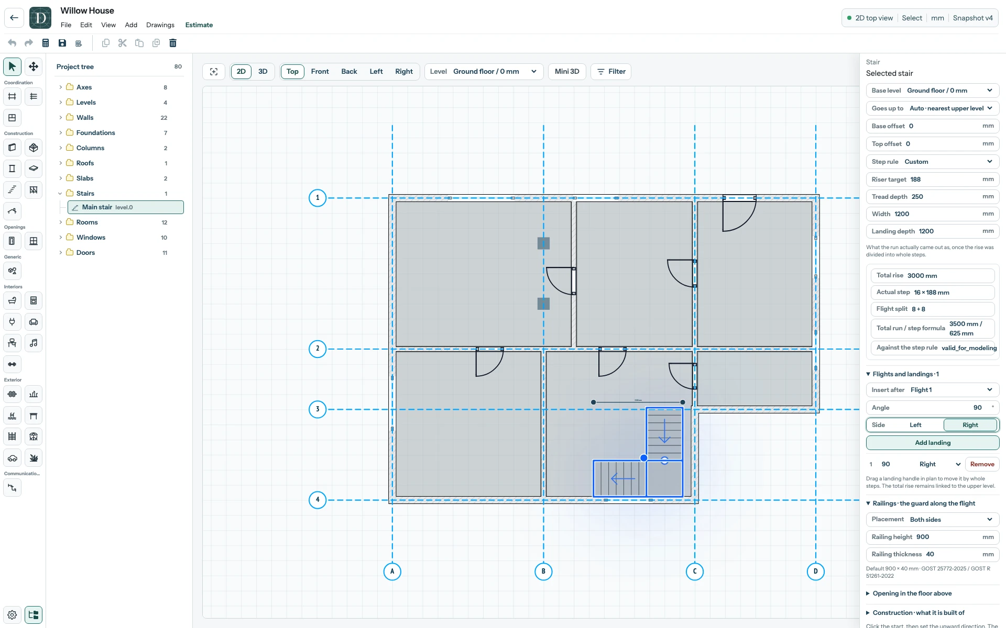Screen dimensions: 1006x628
Task: Remove landing 1 with Remove button
Action: pos(982,464)
